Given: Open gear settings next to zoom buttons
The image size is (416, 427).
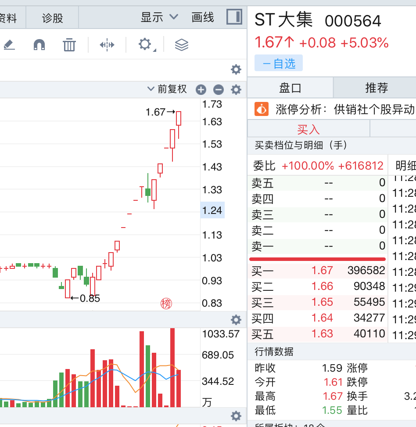Looking at the screenshot, I should click(236, 90).
